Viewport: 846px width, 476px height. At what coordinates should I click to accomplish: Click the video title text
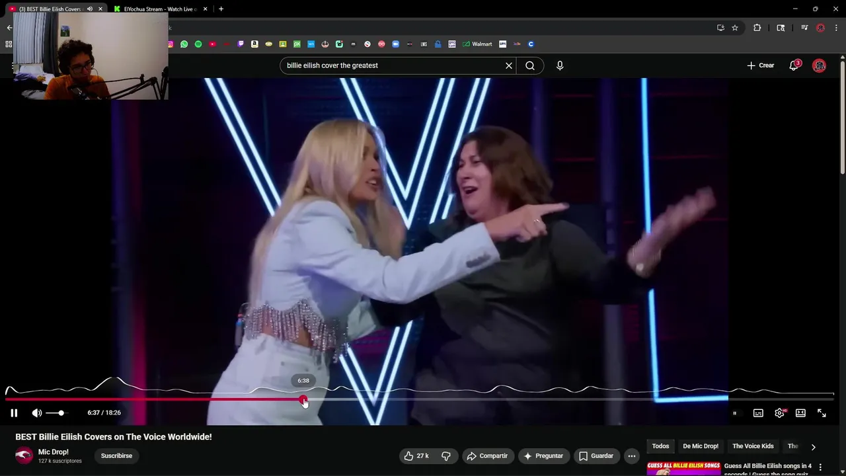click(114, 437)
